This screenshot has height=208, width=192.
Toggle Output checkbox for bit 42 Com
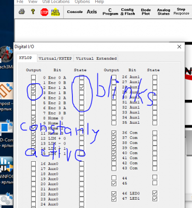[x=114, y=163]
